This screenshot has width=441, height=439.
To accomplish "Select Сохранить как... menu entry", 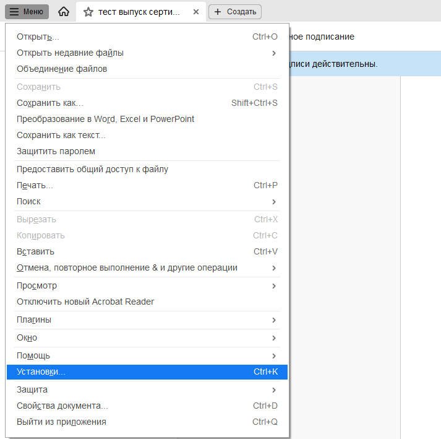I will tap(50, 103).
